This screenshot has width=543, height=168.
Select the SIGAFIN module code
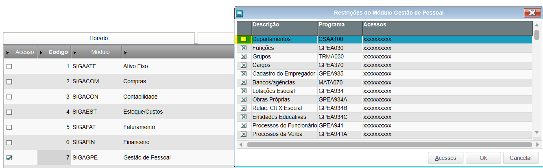(84, 142)
